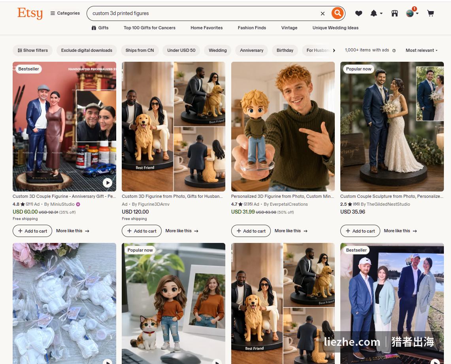This screenshot has height=364, width=451.
Task: Select the Home Favorites nav item
Action: click(x=206, y=28)
